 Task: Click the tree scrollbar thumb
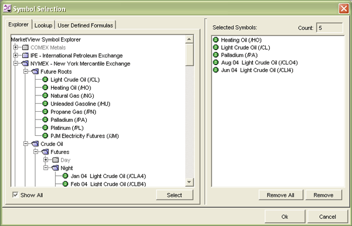[189, 54]
